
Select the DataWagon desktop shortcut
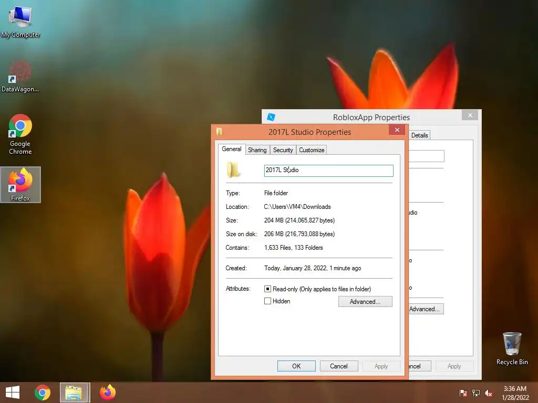pos(20,76)
